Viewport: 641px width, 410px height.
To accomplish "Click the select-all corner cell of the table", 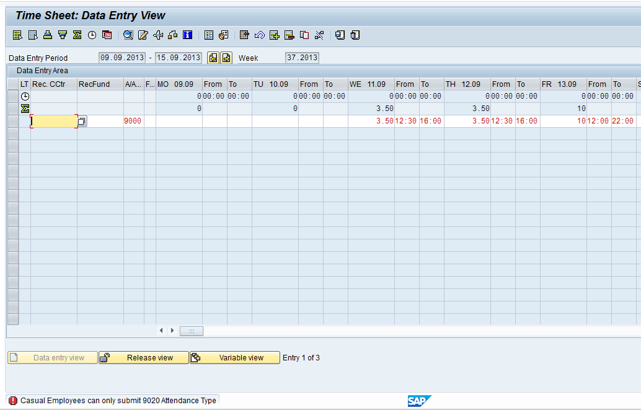I will point(13,84).
